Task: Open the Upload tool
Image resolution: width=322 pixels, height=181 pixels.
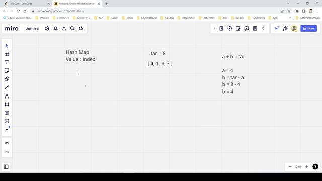Action: coord(7,121)
